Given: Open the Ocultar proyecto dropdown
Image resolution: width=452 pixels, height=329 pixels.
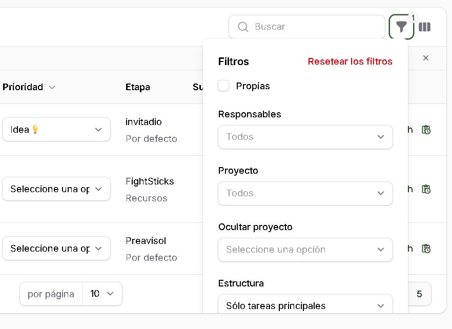Looking at the screenshot, I should [305, 250].
